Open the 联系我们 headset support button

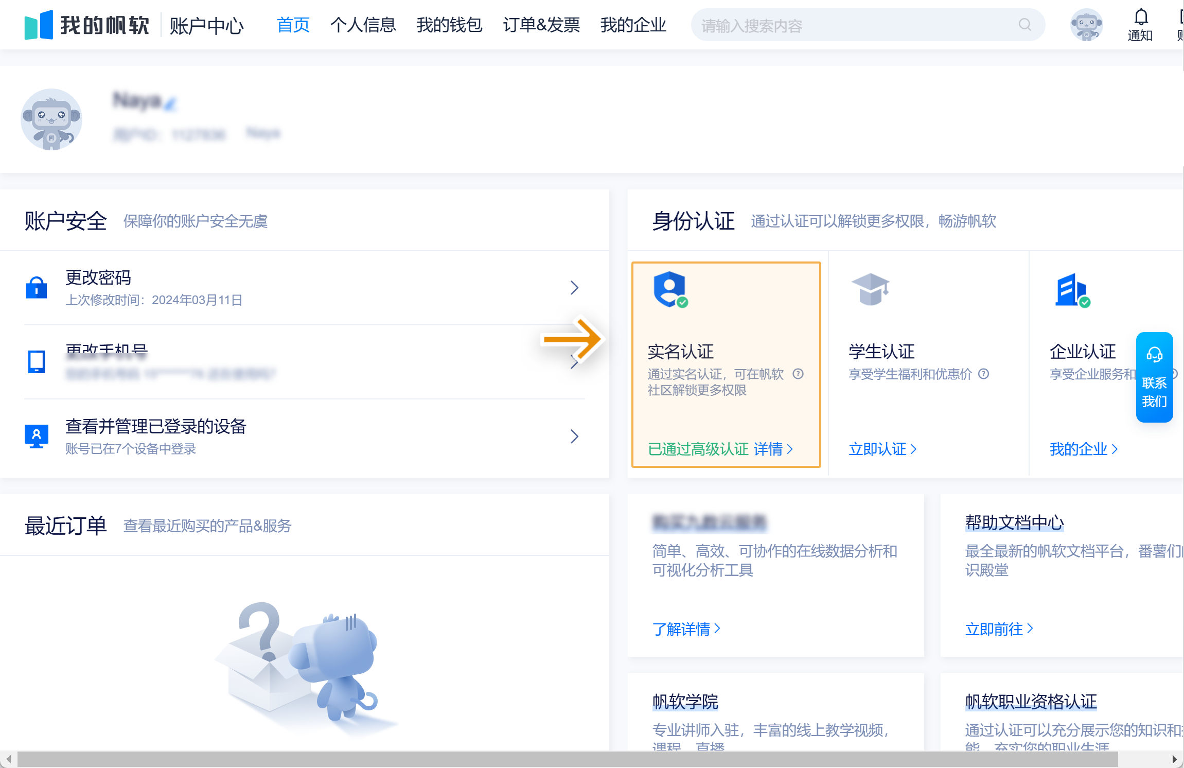pos(1154,377)
